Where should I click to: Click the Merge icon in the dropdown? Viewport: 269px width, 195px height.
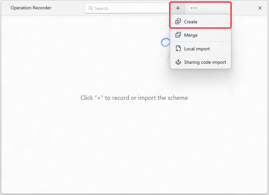pos(178,35)
